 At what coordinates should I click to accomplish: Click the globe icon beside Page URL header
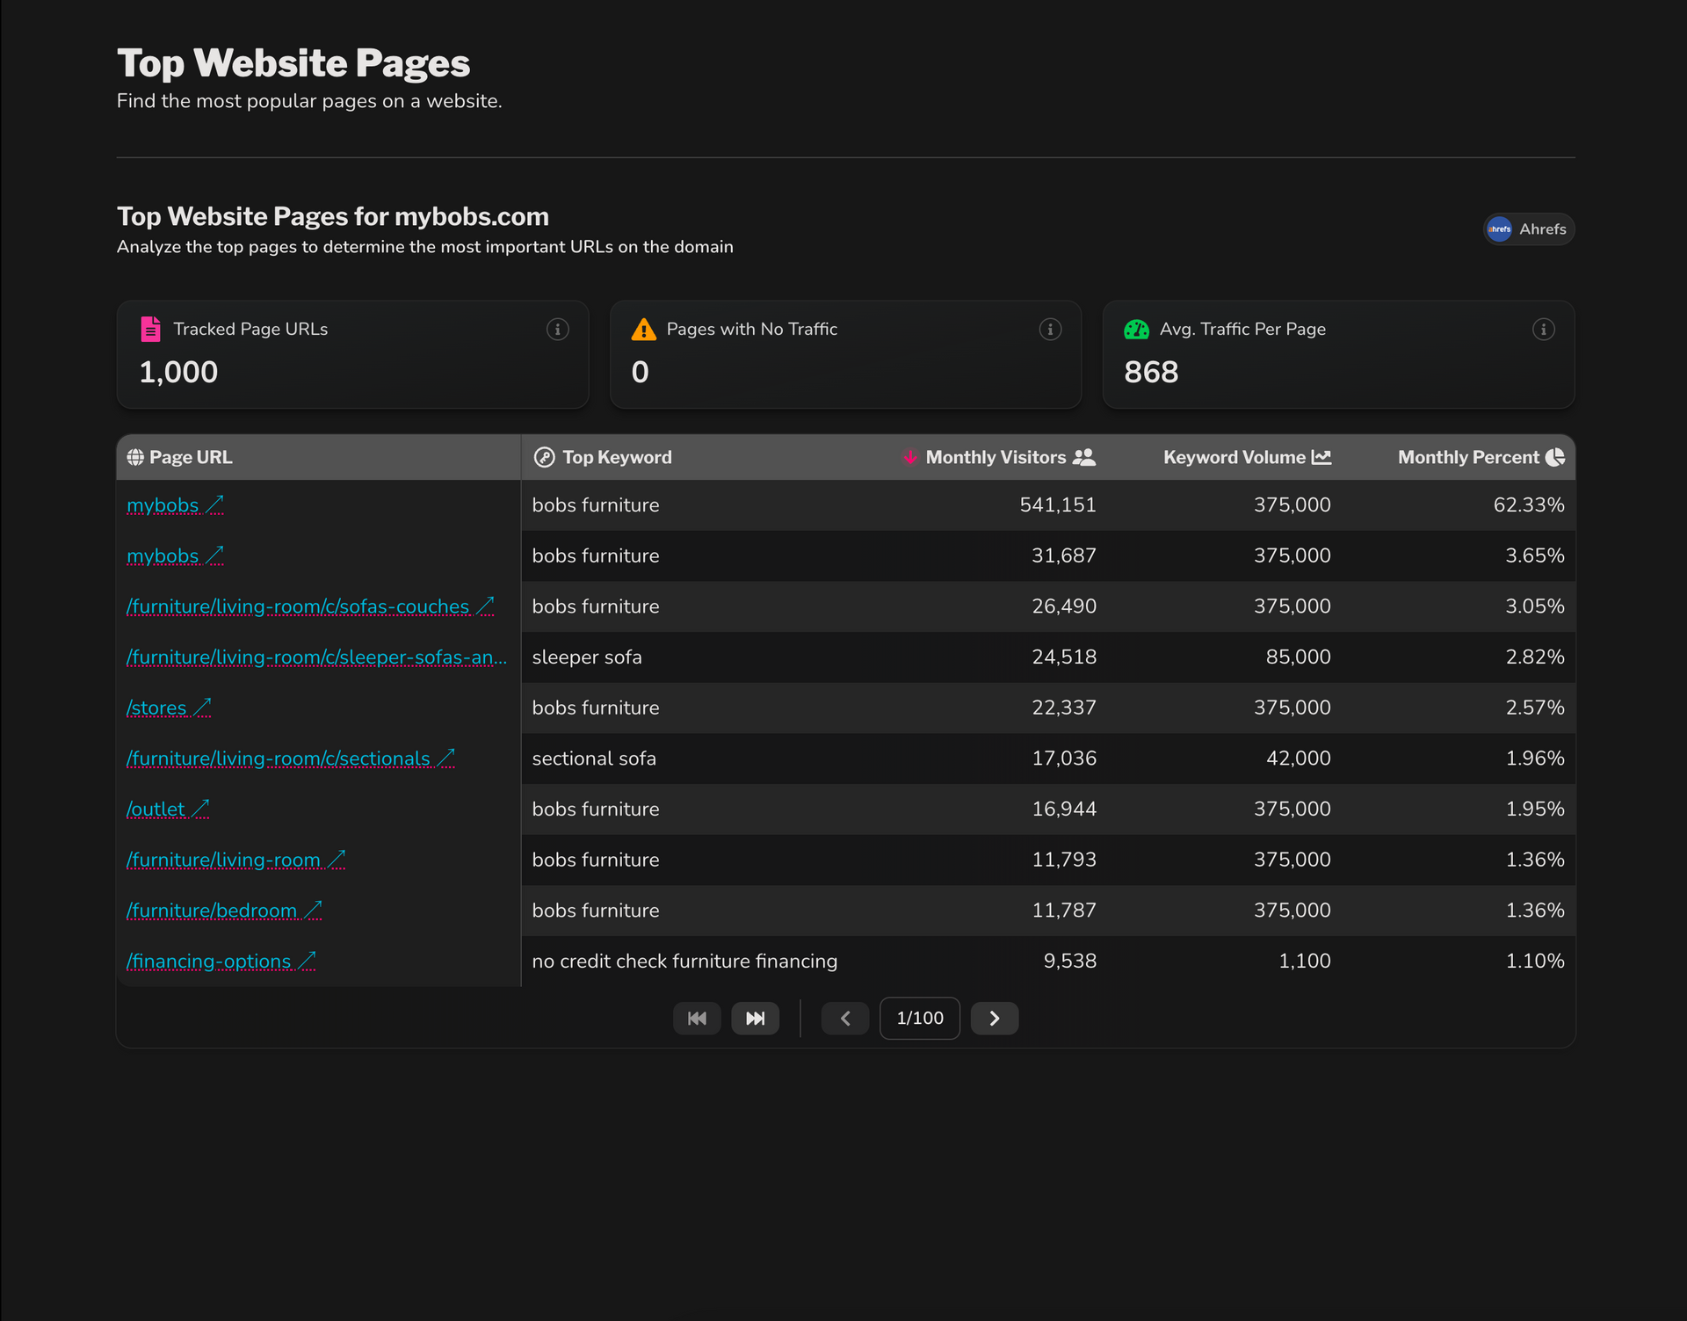tap(135, 457)
